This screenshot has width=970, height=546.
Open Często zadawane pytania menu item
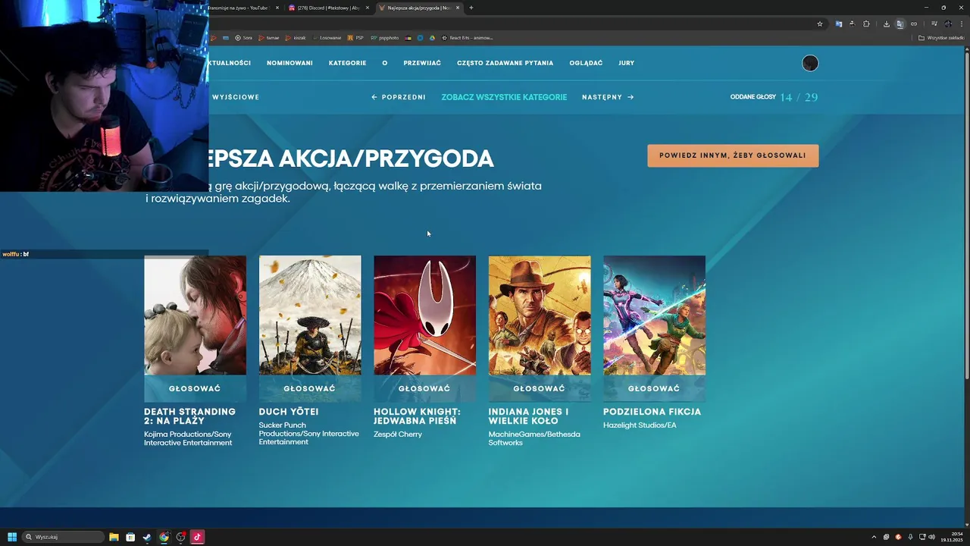(x=505, y=63)
